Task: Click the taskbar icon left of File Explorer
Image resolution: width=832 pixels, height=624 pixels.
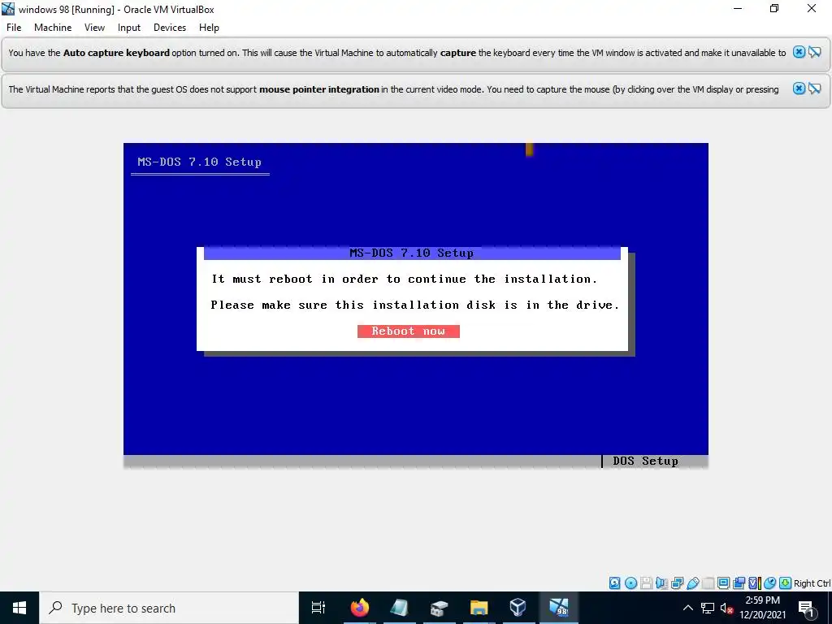Action: click(440, 608)
